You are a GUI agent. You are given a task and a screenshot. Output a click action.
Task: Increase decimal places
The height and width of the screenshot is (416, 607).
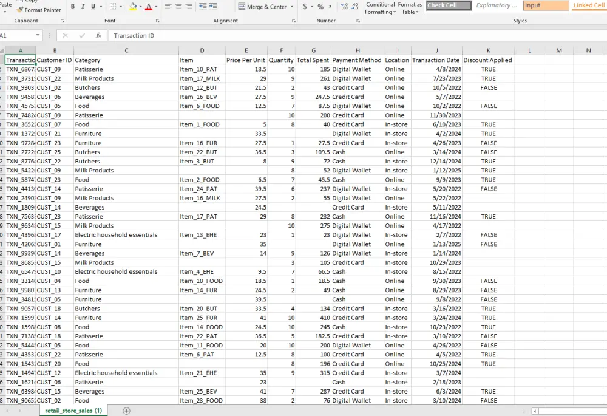click(x=344, y=7)
